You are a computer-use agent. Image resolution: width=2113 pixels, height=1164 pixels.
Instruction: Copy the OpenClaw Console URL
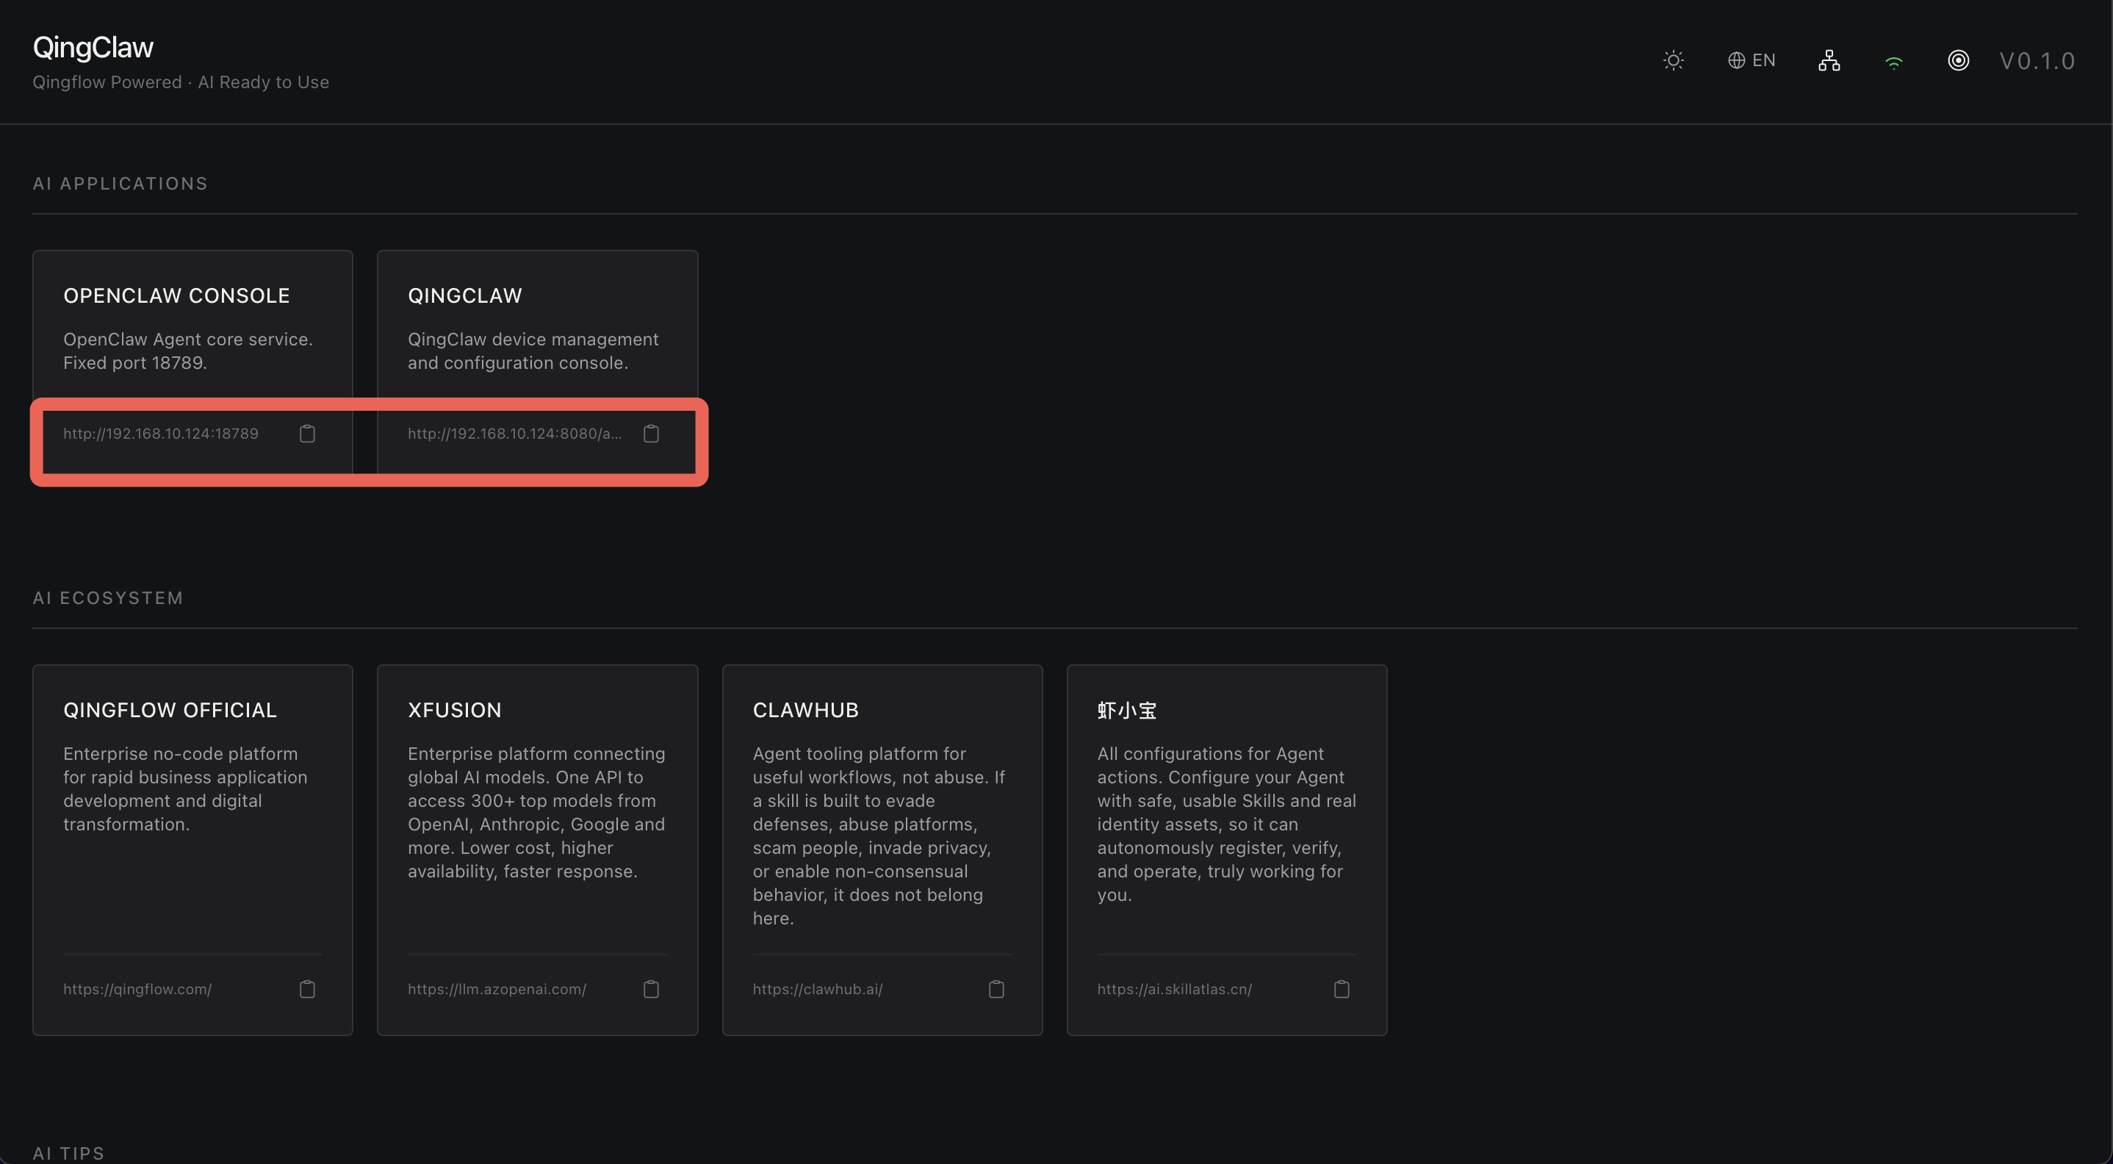(308, 434)
